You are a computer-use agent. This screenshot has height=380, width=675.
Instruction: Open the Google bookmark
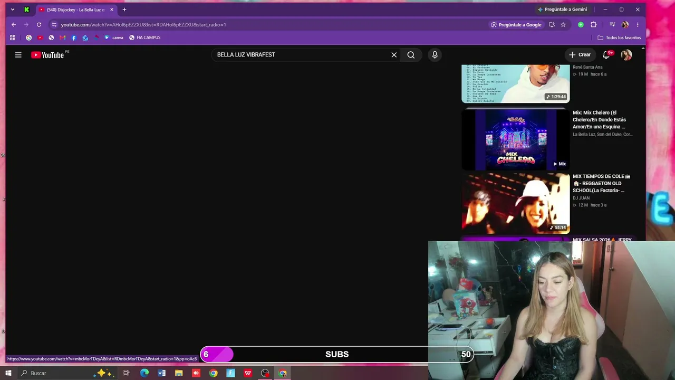[x=29, y=38]
